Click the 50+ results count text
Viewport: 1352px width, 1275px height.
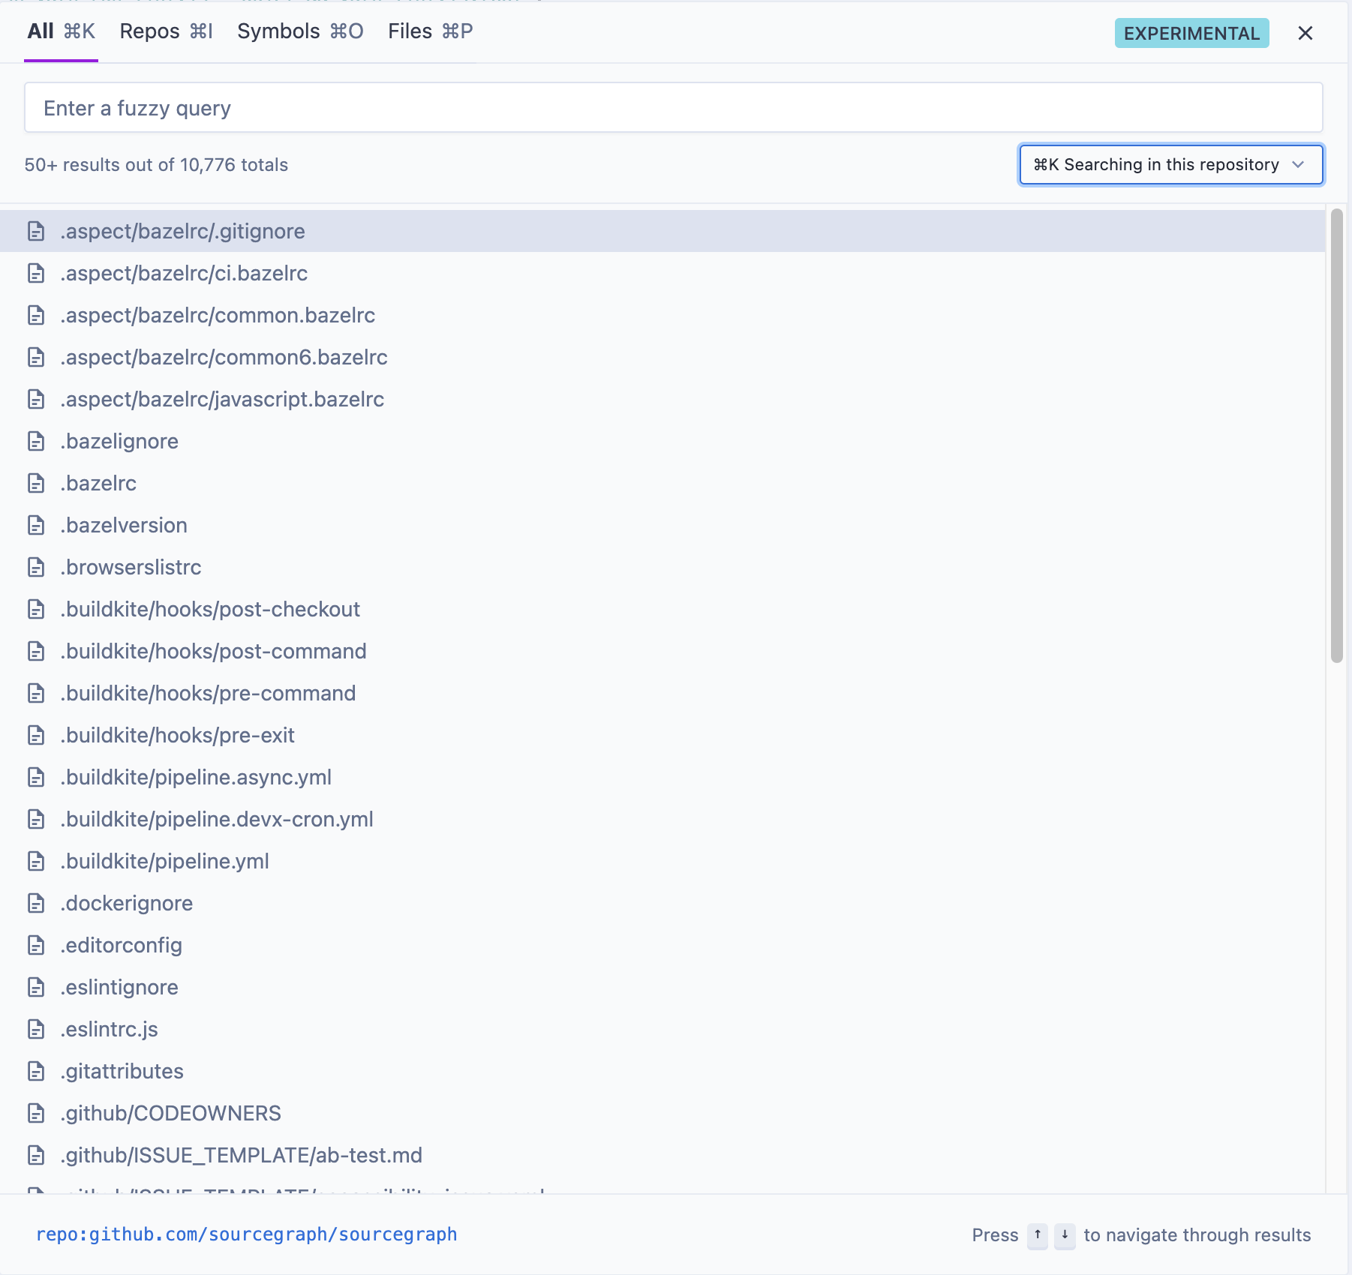(156, 165)
